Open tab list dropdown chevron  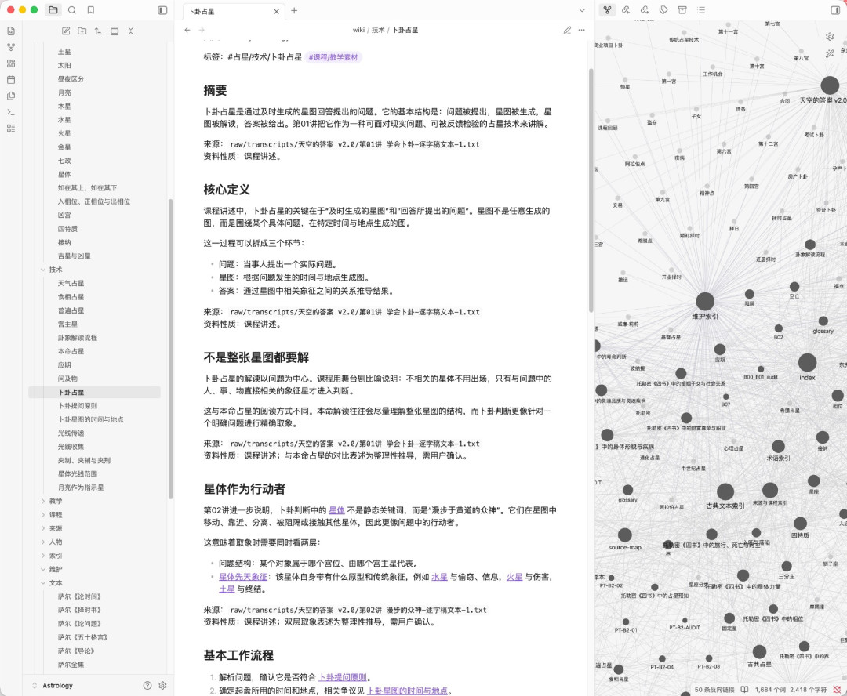tap(582, 10)
